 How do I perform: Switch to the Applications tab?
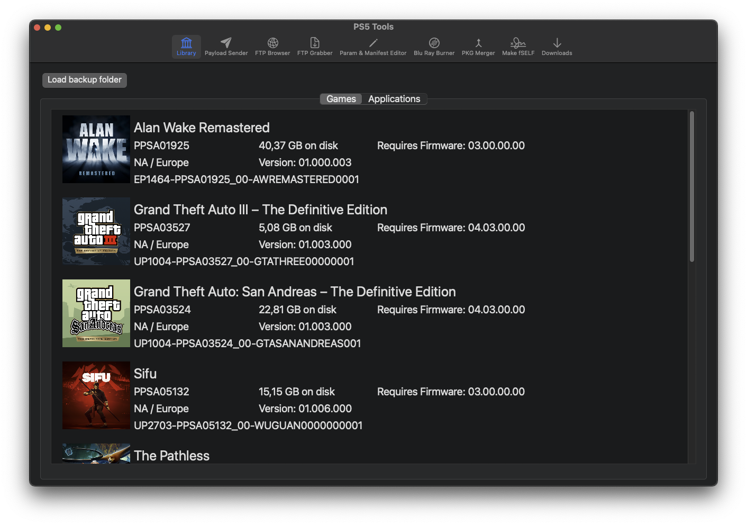394,99
